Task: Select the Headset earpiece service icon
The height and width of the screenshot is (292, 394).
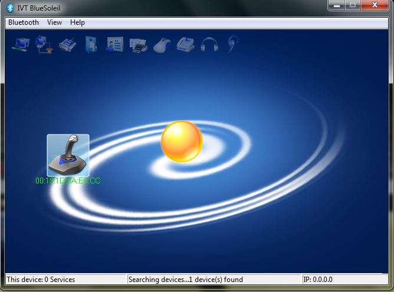Action: coord(232,44)
